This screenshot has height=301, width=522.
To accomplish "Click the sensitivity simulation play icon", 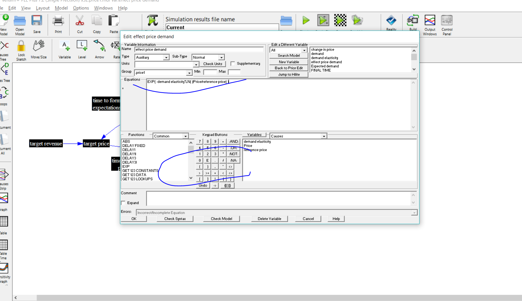I will (x=357, y=20).
